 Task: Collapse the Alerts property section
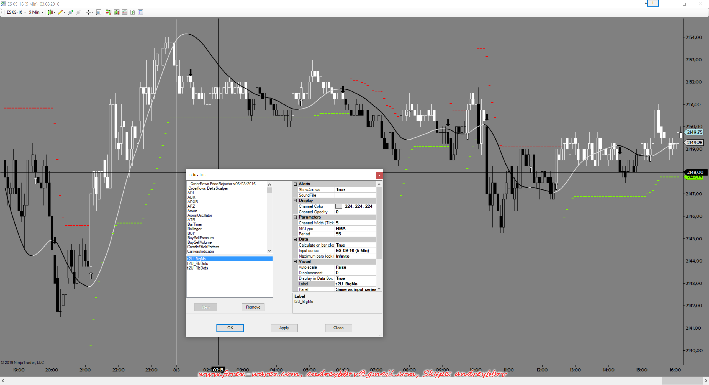(x=295, y=184)
